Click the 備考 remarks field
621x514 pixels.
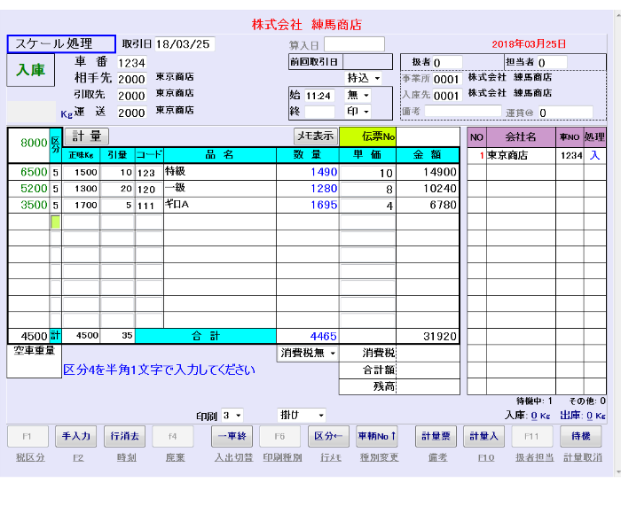tap(463, 111)
